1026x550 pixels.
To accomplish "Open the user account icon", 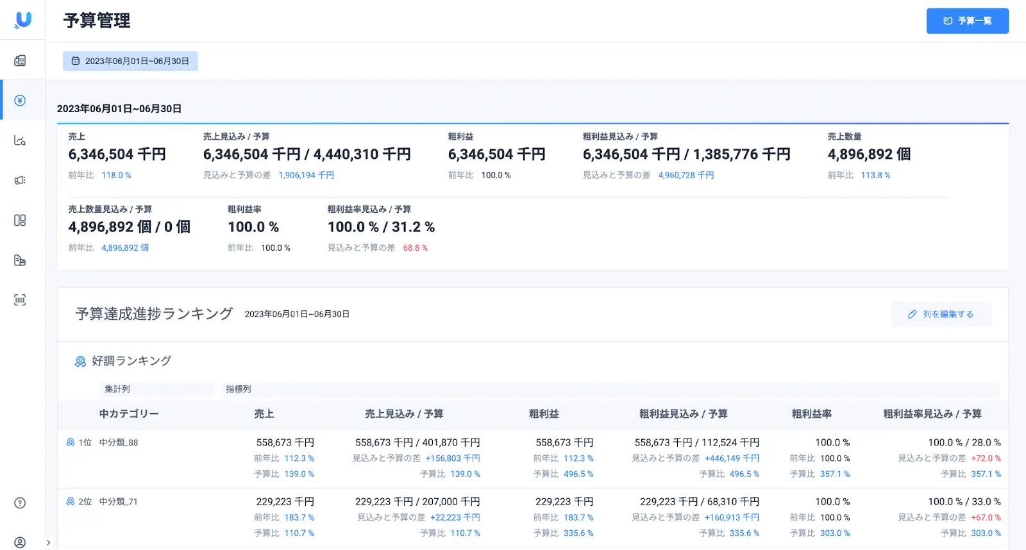I will tap(20, 543).
